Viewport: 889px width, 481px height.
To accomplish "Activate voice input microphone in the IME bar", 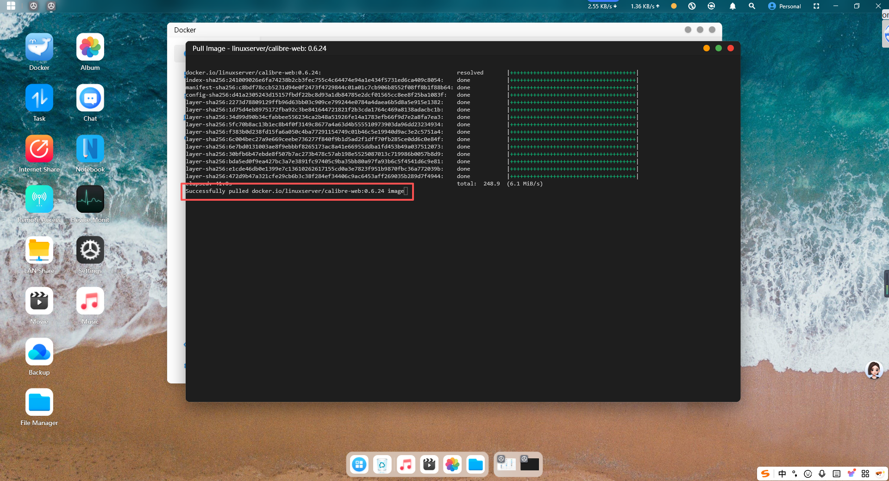I will coord(822,474).
